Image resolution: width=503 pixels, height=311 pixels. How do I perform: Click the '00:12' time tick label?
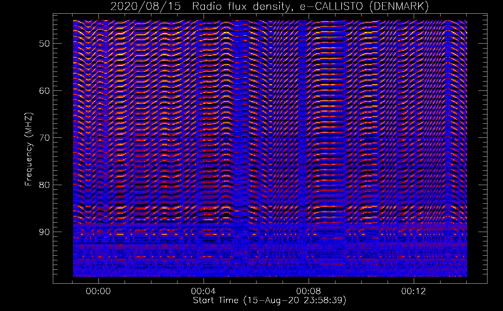pos(414,291)
